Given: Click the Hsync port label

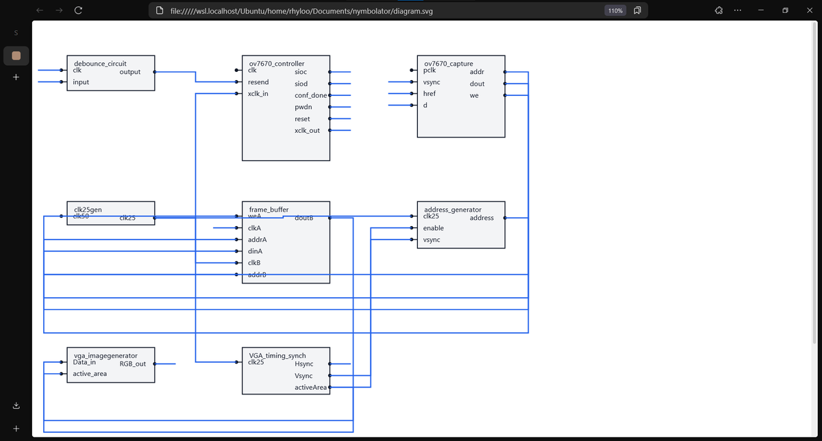Looking at the screenshot, I should [304, 364].
